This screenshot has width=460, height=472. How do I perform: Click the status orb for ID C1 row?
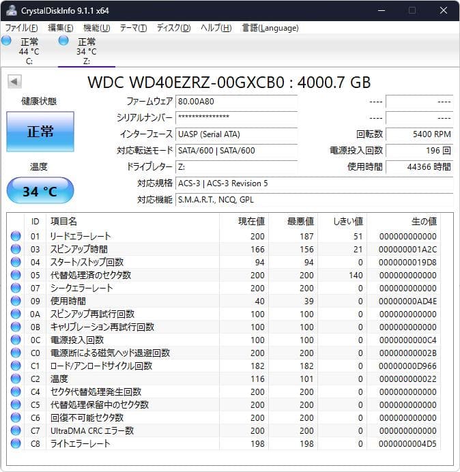pos(16,366)
